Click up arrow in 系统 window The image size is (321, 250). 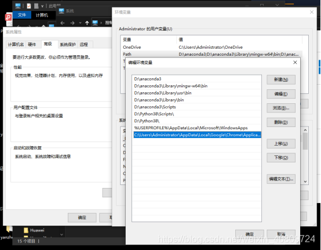click(x=87, y=23)
